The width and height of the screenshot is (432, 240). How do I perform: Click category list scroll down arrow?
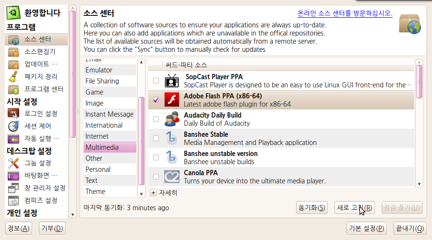pos(141,194)
